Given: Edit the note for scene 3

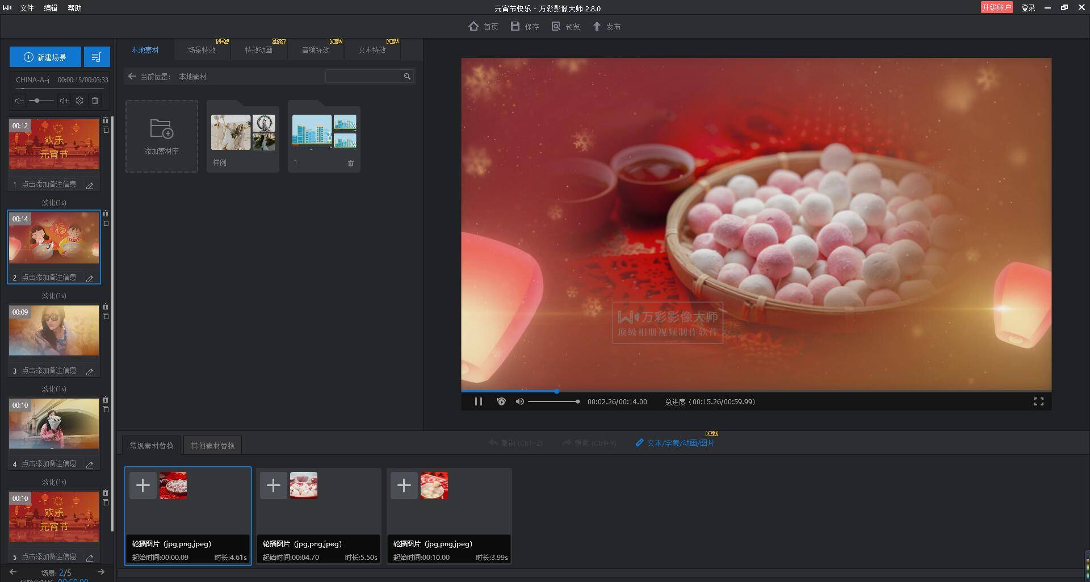Looking at the screenshot, I should coord(90,372).
